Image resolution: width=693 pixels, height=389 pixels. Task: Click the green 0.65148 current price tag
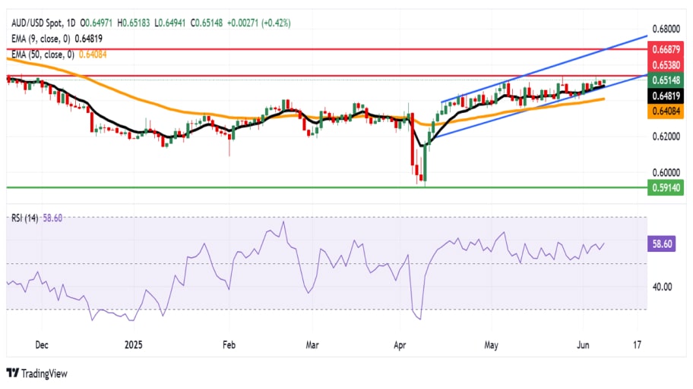pyautogui.click(x=666, y=80)
